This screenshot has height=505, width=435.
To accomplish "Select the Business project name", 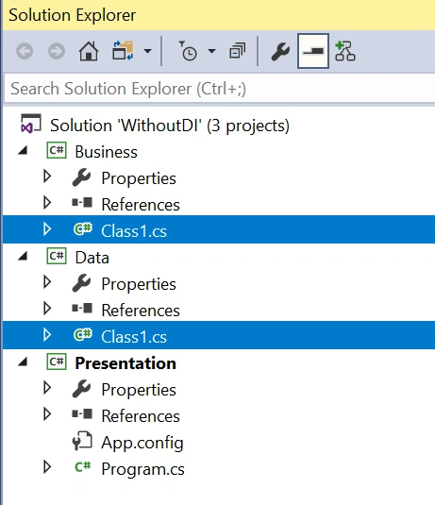I will tap(107, 152).
